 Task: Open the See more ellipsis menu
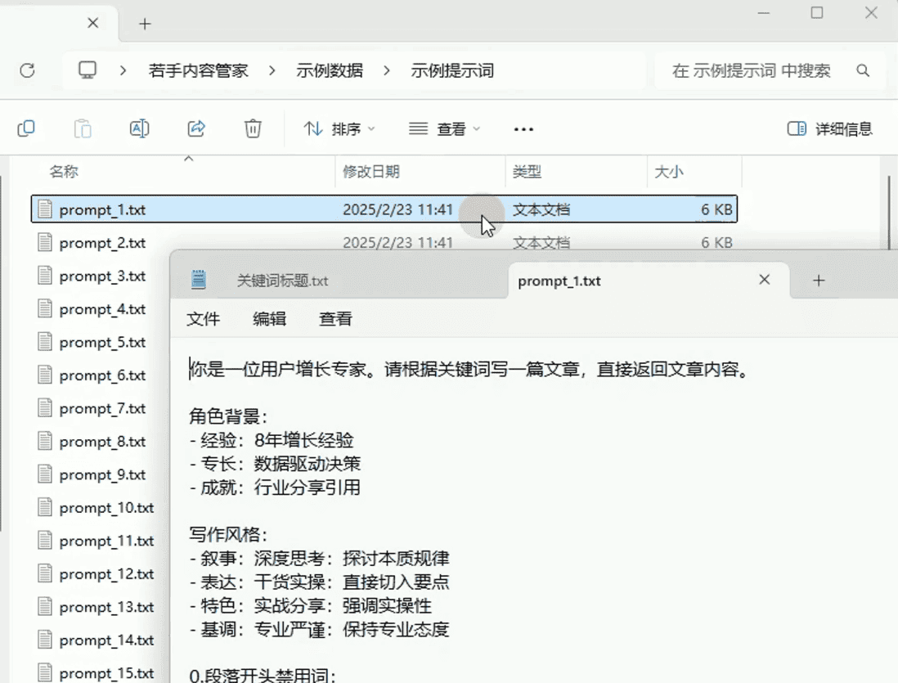(523, 129)
